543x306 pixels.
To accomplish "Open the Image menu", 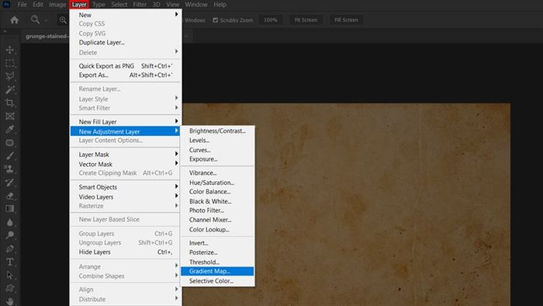I will (x=57, y=5).
